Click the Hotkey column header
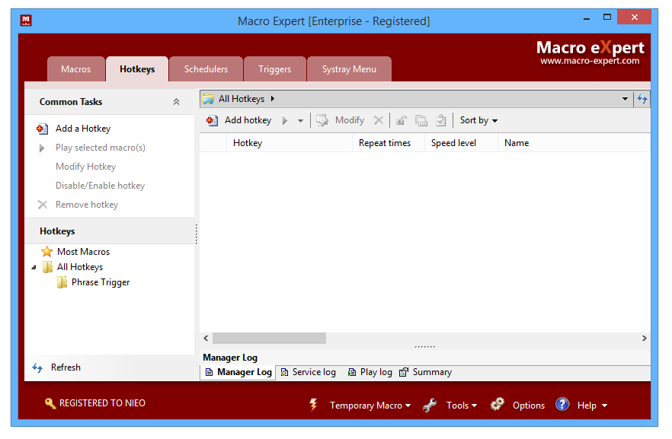The image size is (672, 439). pos(290,143)
